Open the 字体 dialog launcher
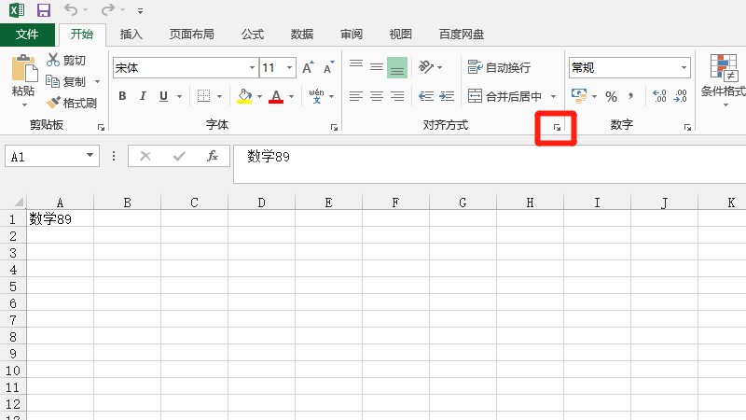 coord(334,127)
